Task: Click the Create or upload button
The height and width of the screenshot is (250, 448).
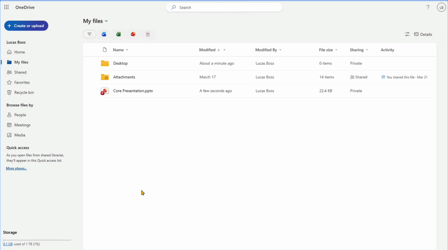Action: (26, 26)
